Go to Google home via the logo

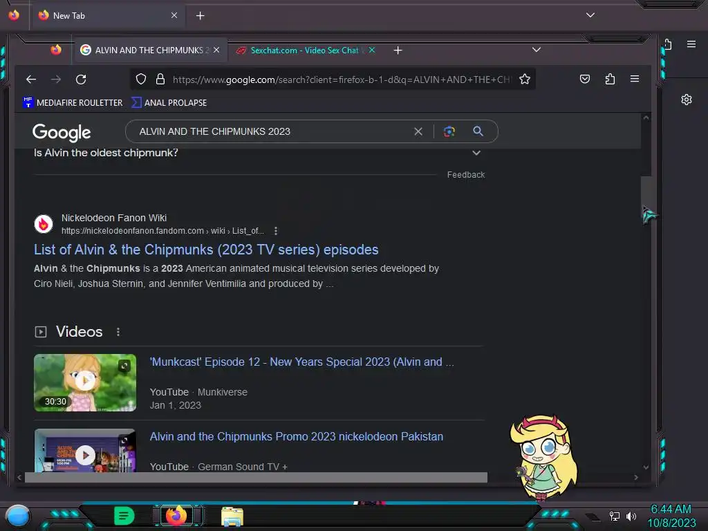62,132
